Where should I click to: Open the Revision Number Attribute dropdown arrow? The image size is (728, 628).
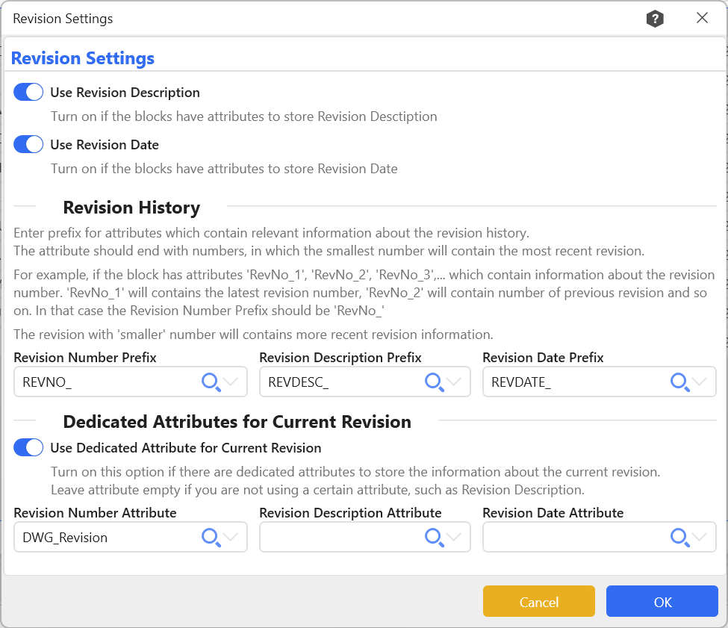(x=231, y=537)
